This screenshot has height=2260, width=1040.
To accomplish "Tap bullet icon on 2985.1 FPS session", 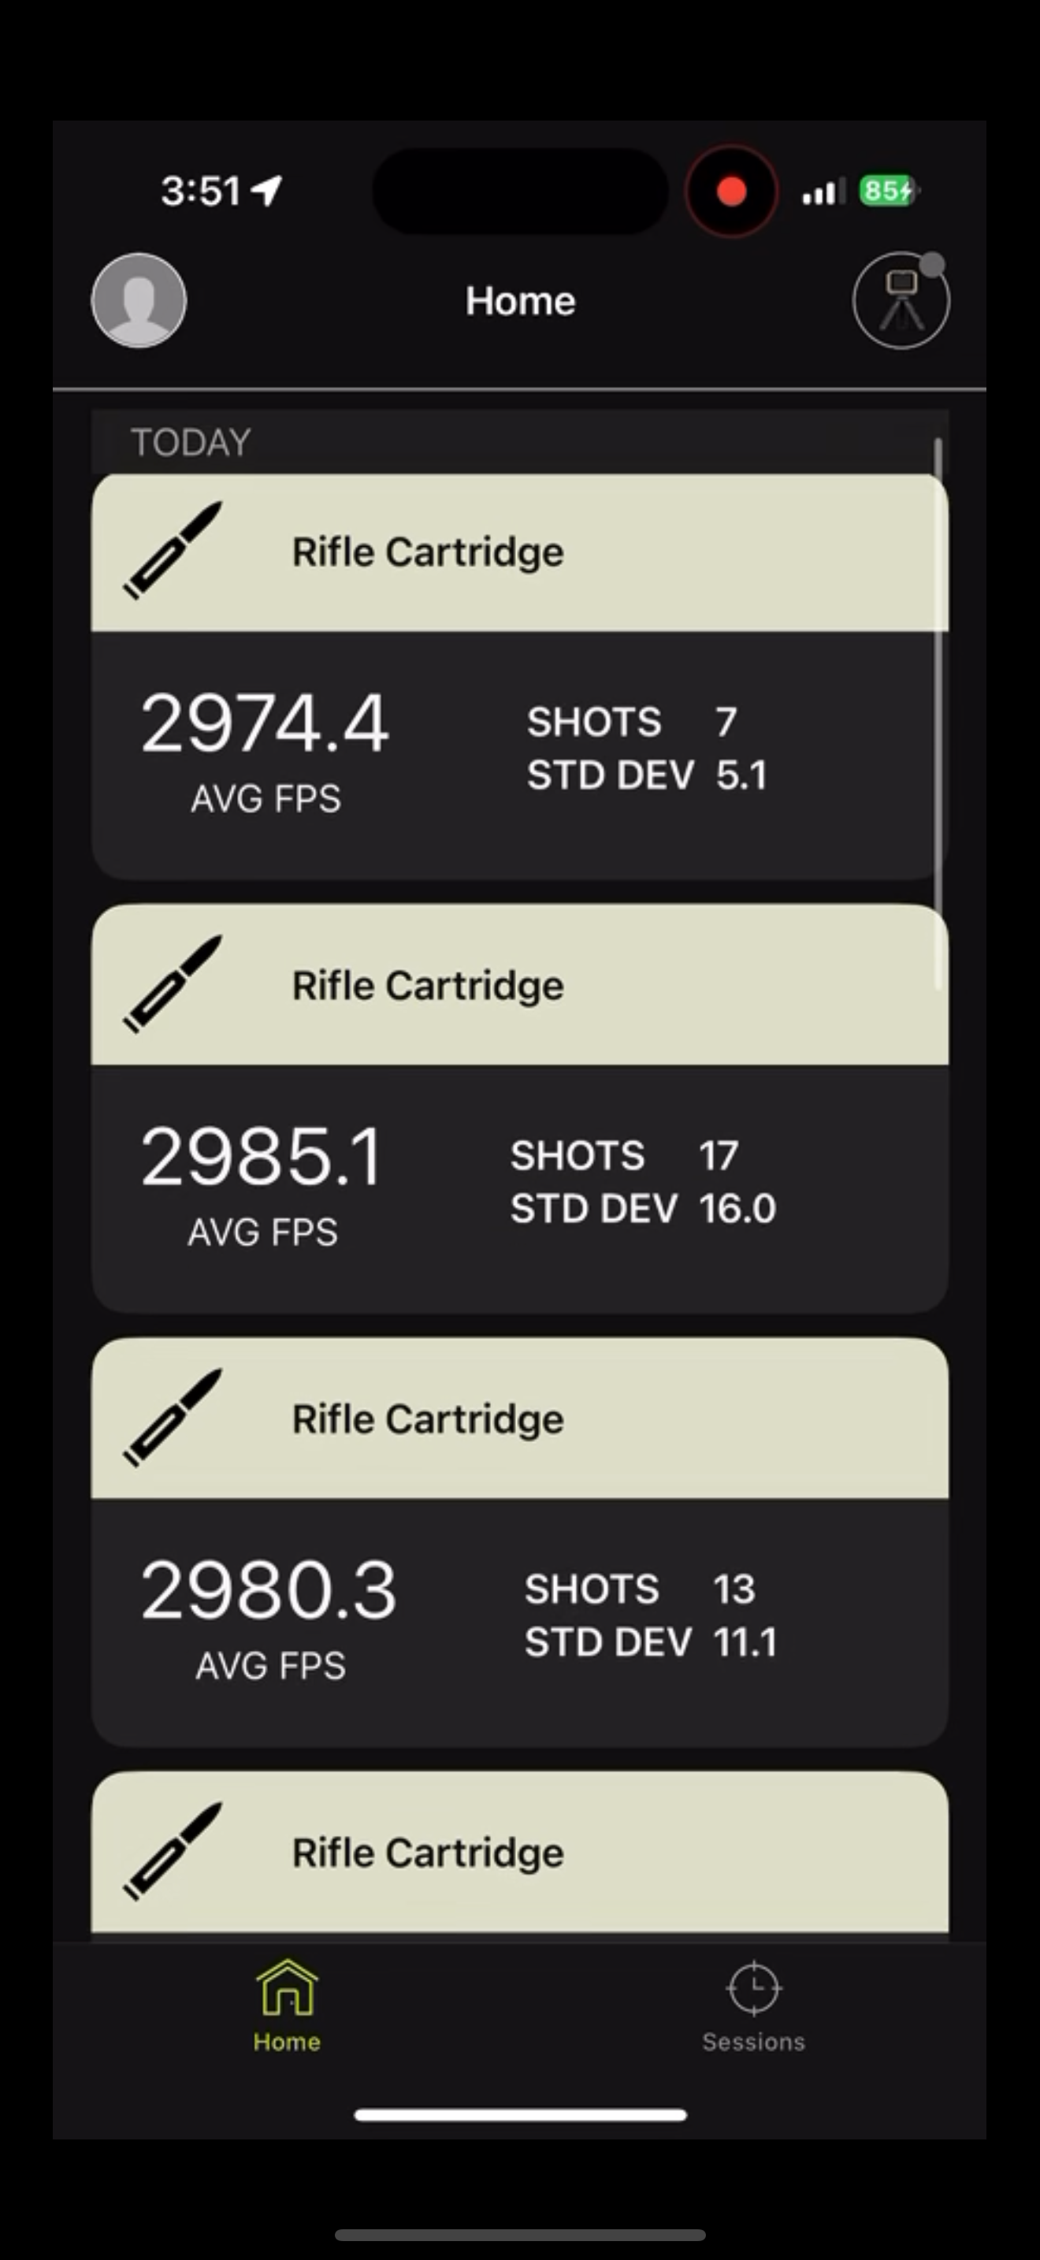I will coord(173,984).
